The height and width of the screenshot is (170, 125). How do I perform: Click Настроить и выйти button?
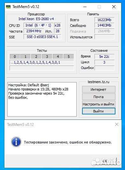99,104
